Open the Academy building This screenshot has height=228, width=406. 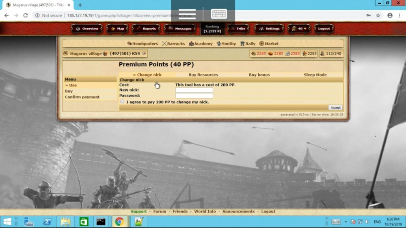click(201, 44)
